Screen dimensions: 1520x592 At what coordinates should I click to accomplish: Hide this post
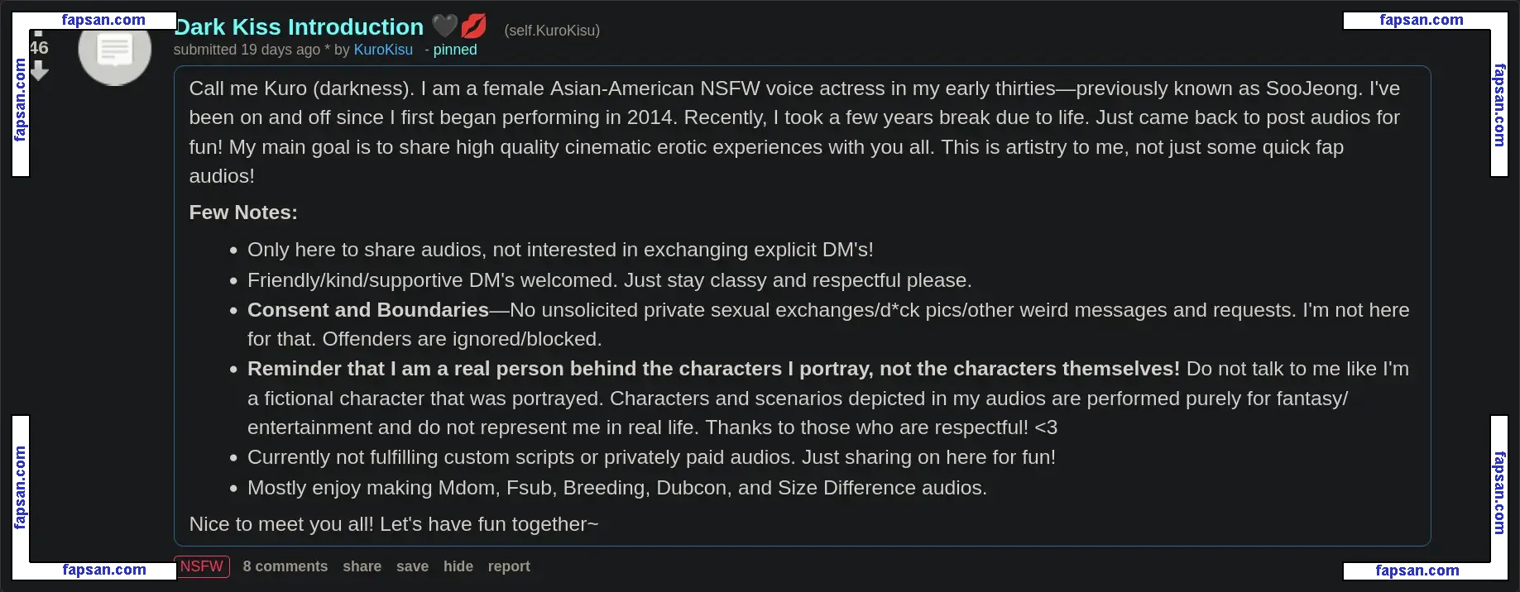458,566
